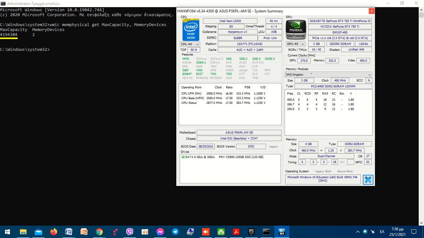This screenshot has width=424, height=238.
Task: Click the orange camera app in taskbar
Action: tap(145, 231)
